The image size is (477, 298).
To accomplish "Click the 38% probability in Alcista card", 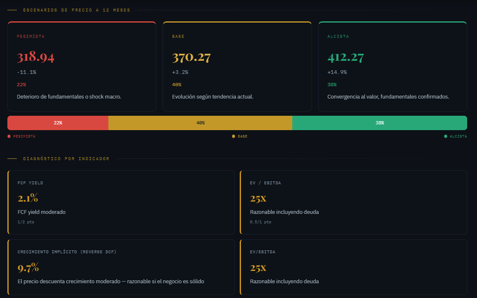I will click(332, 85).
